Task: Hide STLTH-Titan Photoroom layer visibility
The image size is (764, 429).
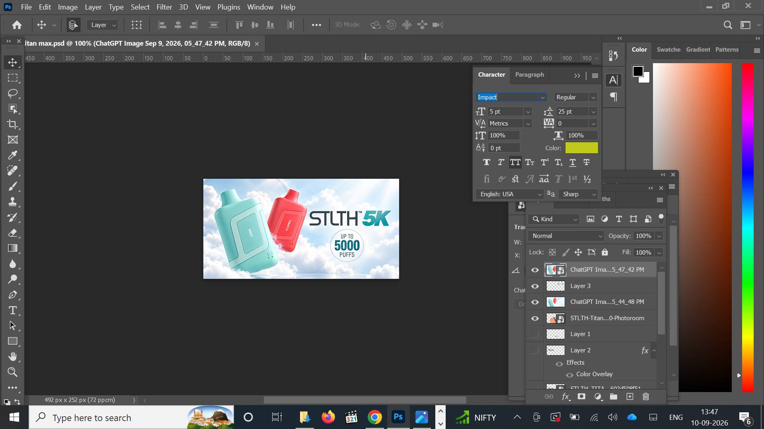Action: click(535, 318)
